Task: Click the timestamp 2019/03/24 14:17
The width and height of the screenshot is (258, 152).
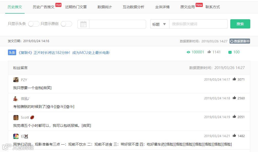Action: pyautogui.click(x=217, y=79)
